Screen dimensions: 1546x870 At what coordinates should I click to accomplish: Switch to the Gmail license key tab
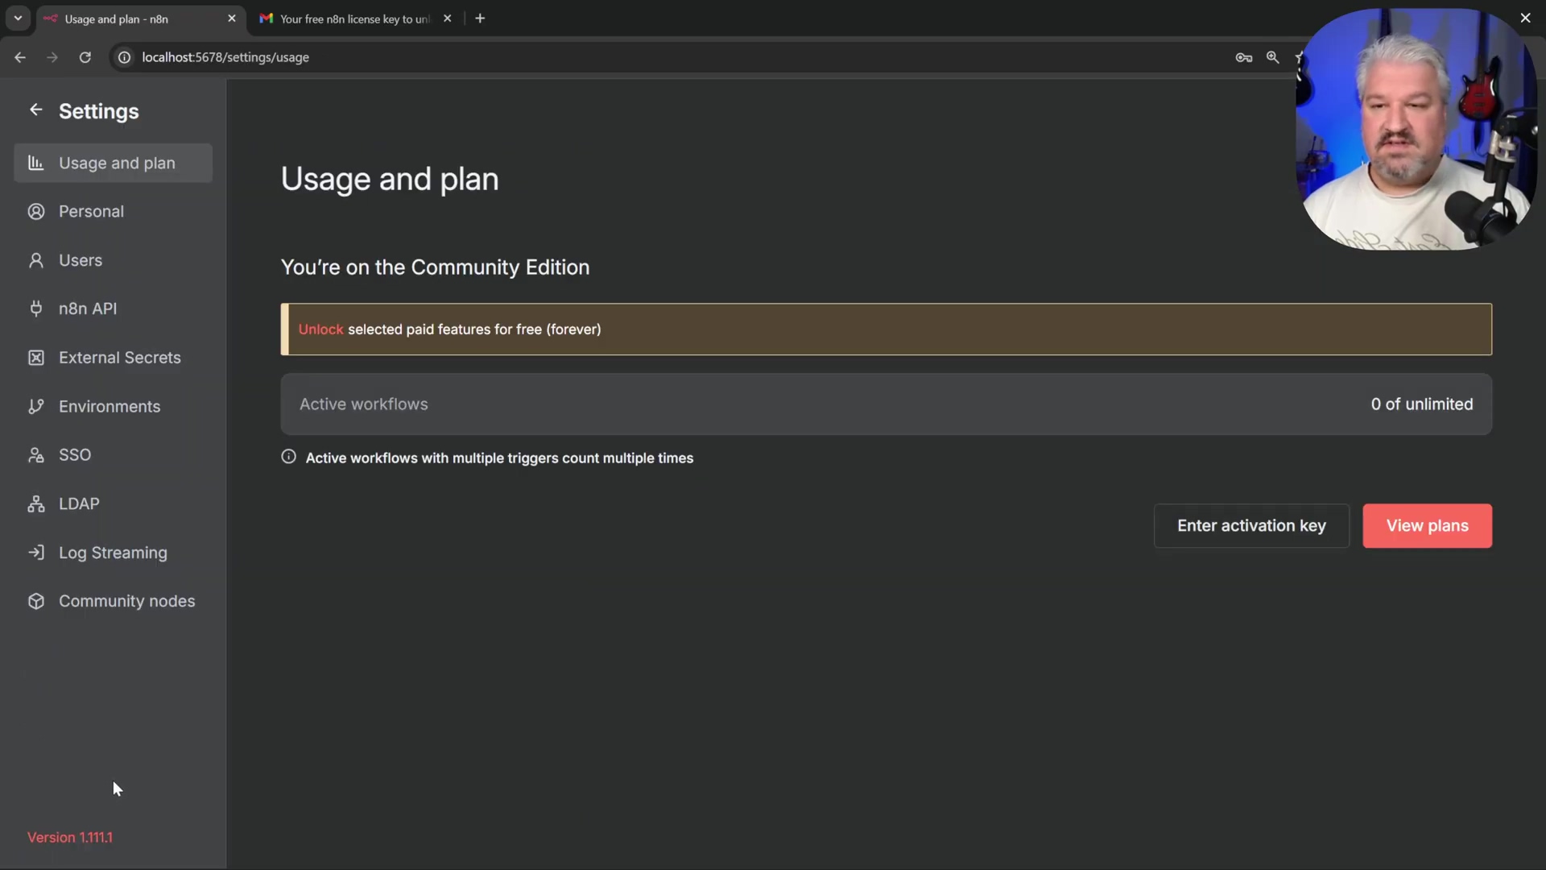coord(354,19)
